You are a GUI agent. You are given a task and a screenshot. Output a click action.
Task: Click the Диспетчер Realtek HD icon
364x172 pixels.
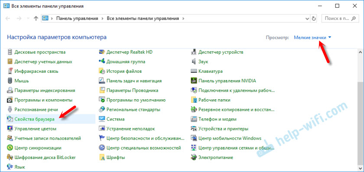102,52
